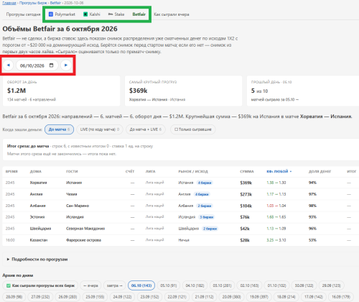Click the 'Сумма' column header
The image size is (359, 302).
(x=247, y=171)
